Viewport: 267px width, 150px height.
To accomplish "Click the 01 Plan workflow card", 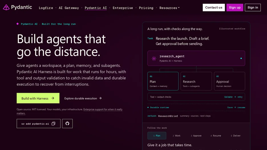I will click(163, 81).
